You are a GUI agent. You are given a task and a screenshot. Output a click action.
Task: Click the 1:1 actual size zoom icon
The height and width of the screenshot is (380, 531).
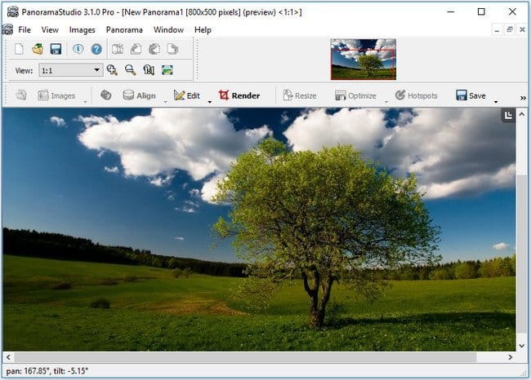point(149,70)
